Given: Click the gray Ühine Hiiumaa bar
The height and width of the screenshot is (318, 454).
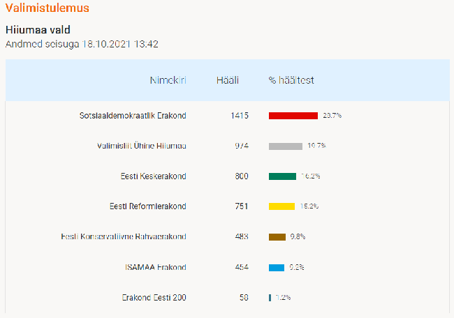Looking at the screenshot, I should click(286, 146).
